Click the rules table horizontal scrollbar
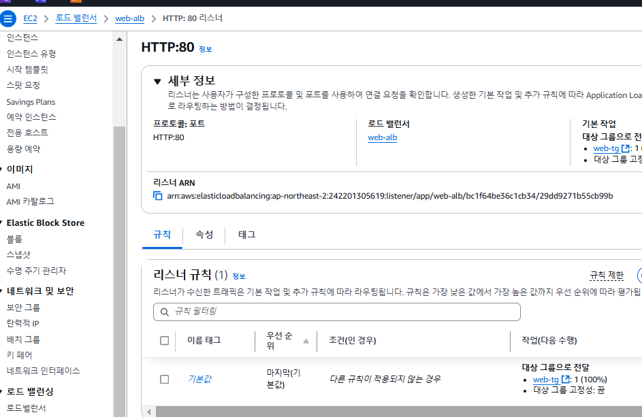The image size is (642, 417). pos(399,412)
